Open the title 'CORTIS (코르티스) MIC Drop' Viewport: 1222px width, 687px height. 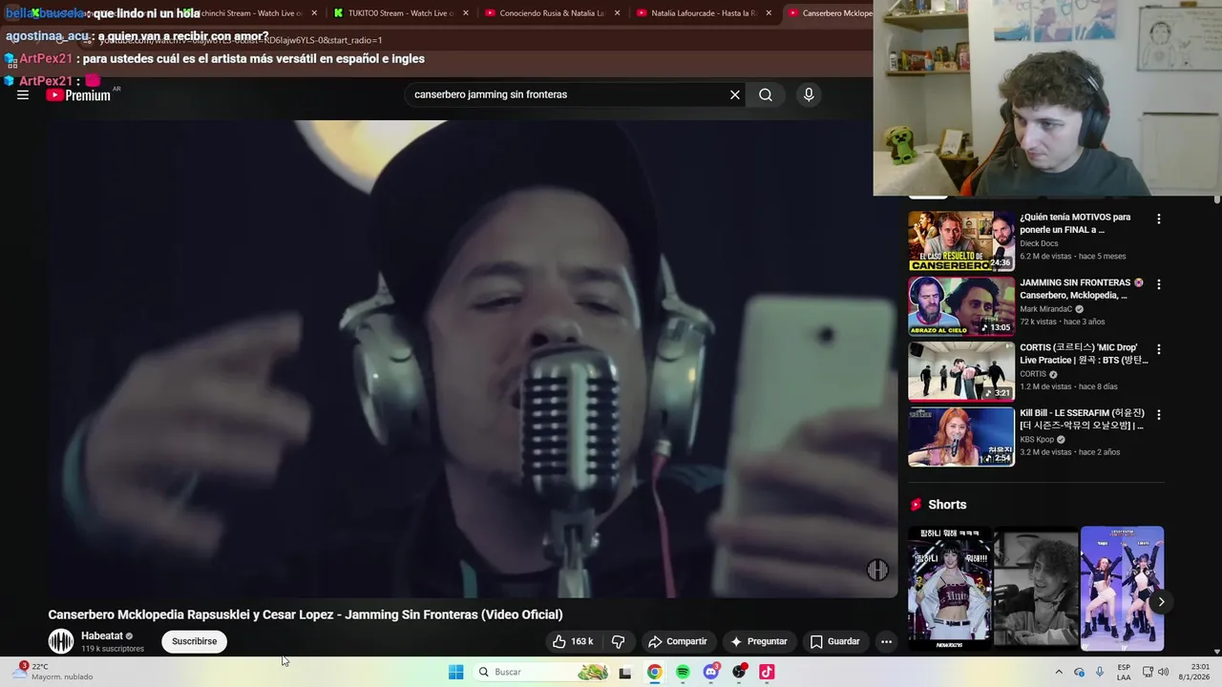[x=1084, y=354]
